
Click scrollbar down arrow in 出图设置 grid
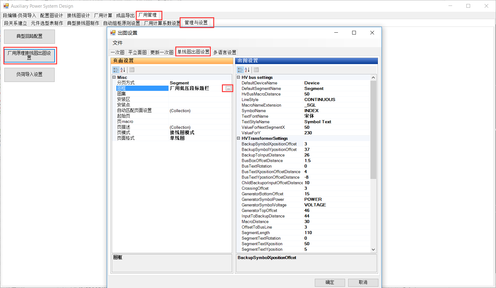tap(373, 249)
